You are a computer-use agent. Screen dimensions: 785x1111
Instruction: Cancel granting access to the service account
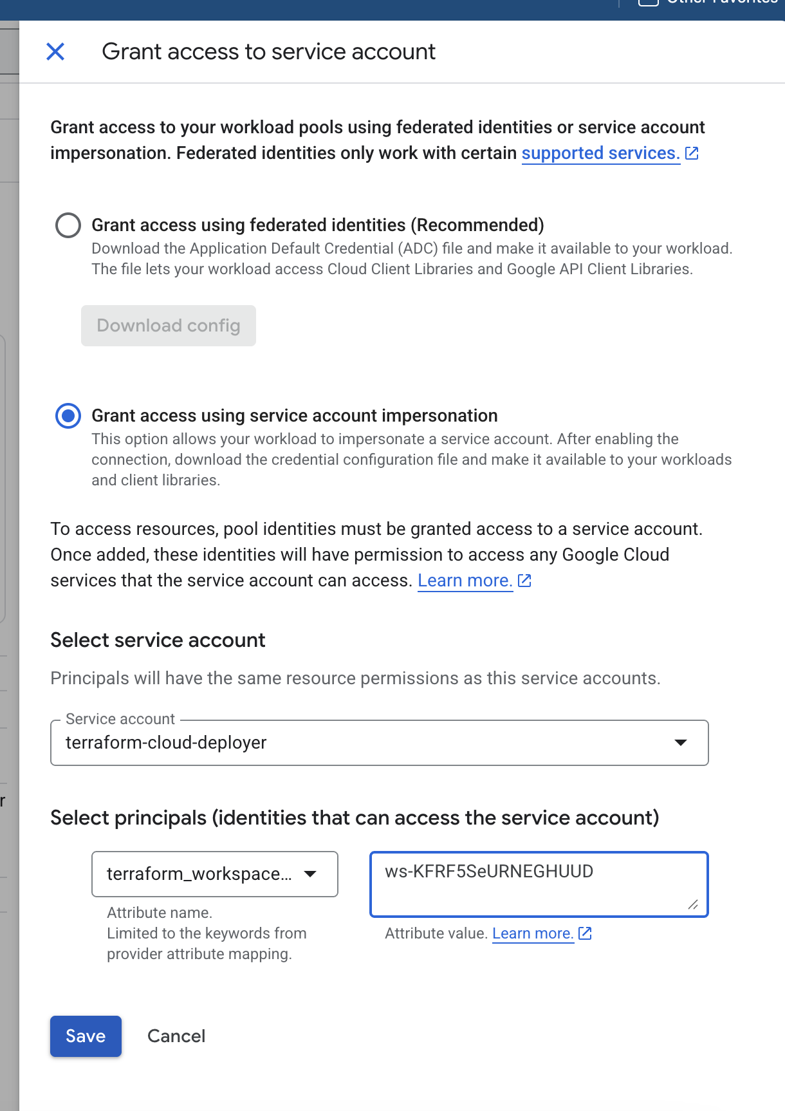[176, 1036]
